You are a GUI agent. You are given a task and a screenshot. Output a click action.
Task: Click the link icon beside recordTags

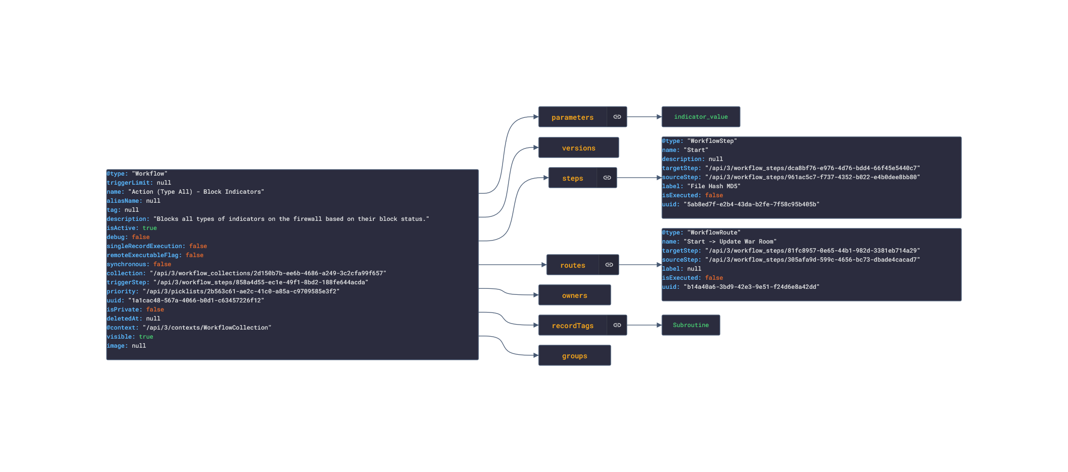[617, 325]
